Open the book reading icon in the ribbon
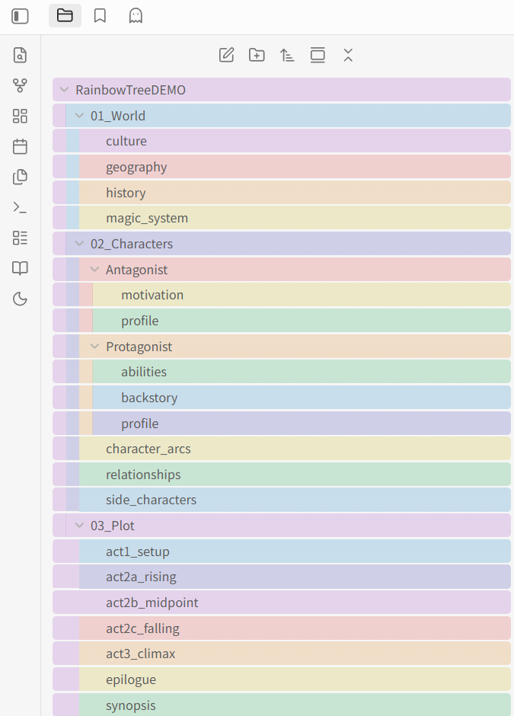Viewport: 514px width, 716px height. coord(19,268)
